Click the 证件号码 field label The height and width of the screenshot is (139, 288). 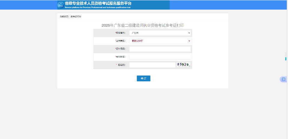(120, 49)
